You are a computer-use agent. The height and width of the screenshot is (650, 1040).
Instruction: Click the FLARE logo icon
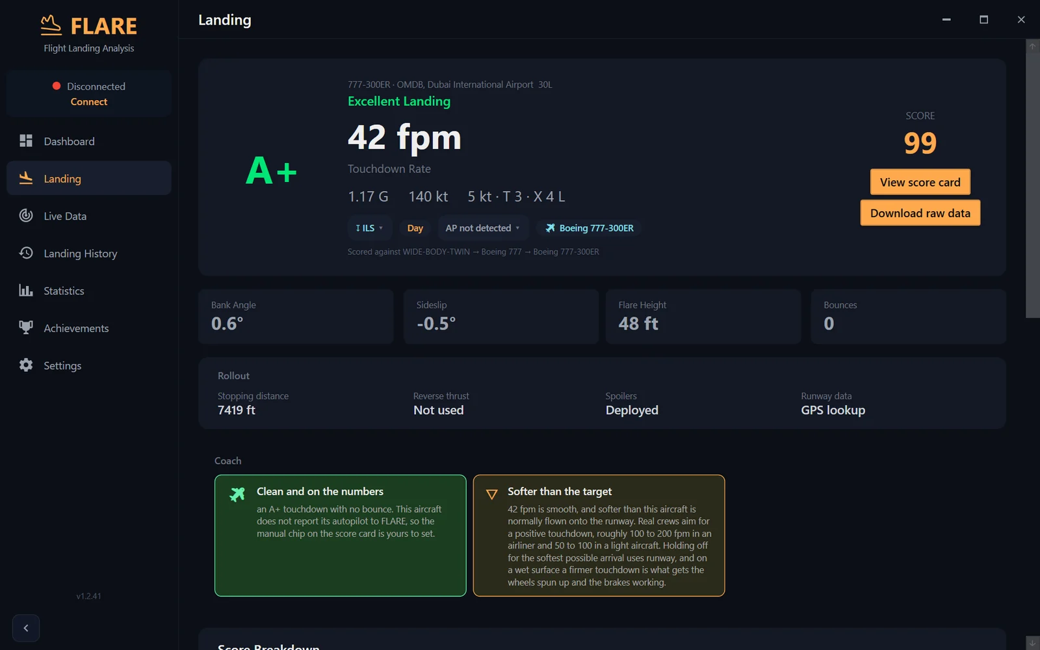click(51, 25)
